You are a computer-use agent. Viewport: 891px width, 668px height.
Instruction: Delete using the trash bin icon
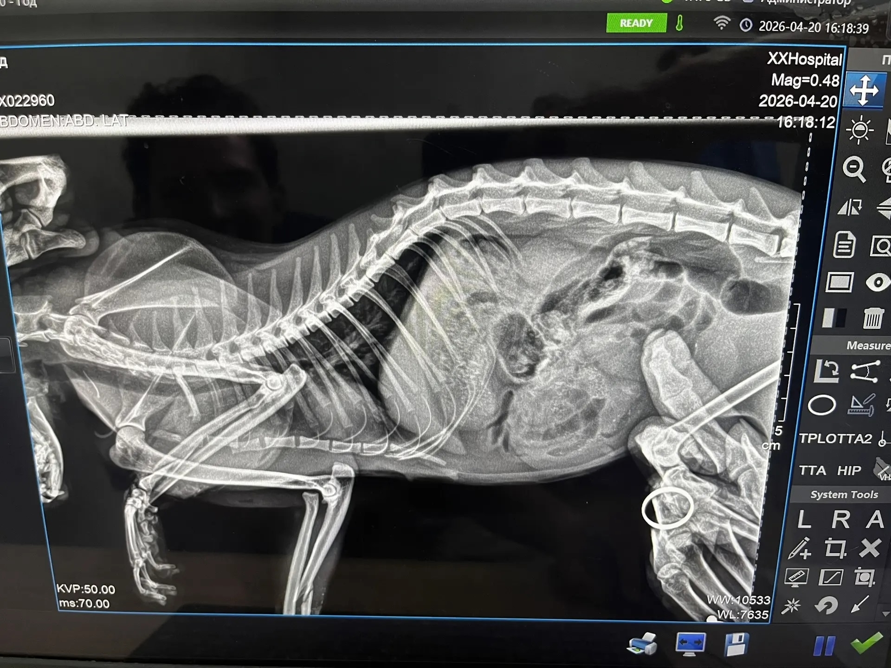pyautogui.click(x=872, y=319)
